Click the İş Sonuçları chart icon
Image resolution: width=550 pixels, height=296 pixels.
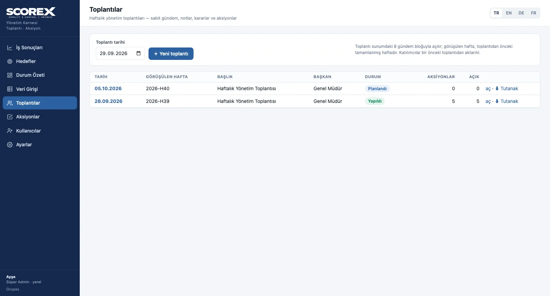10,47
